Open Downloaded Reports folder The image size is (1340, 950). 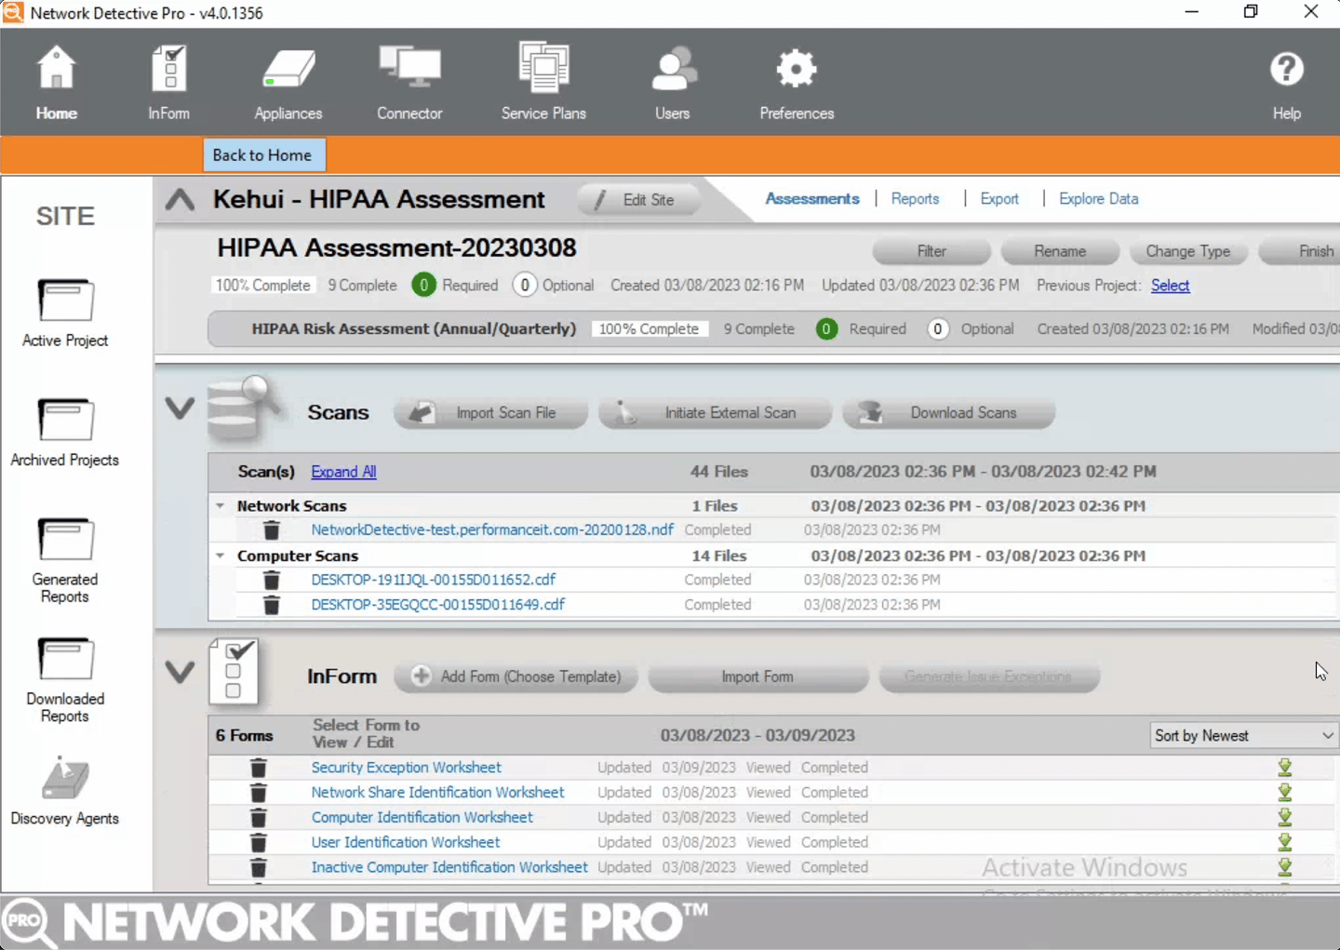(64, 675)
